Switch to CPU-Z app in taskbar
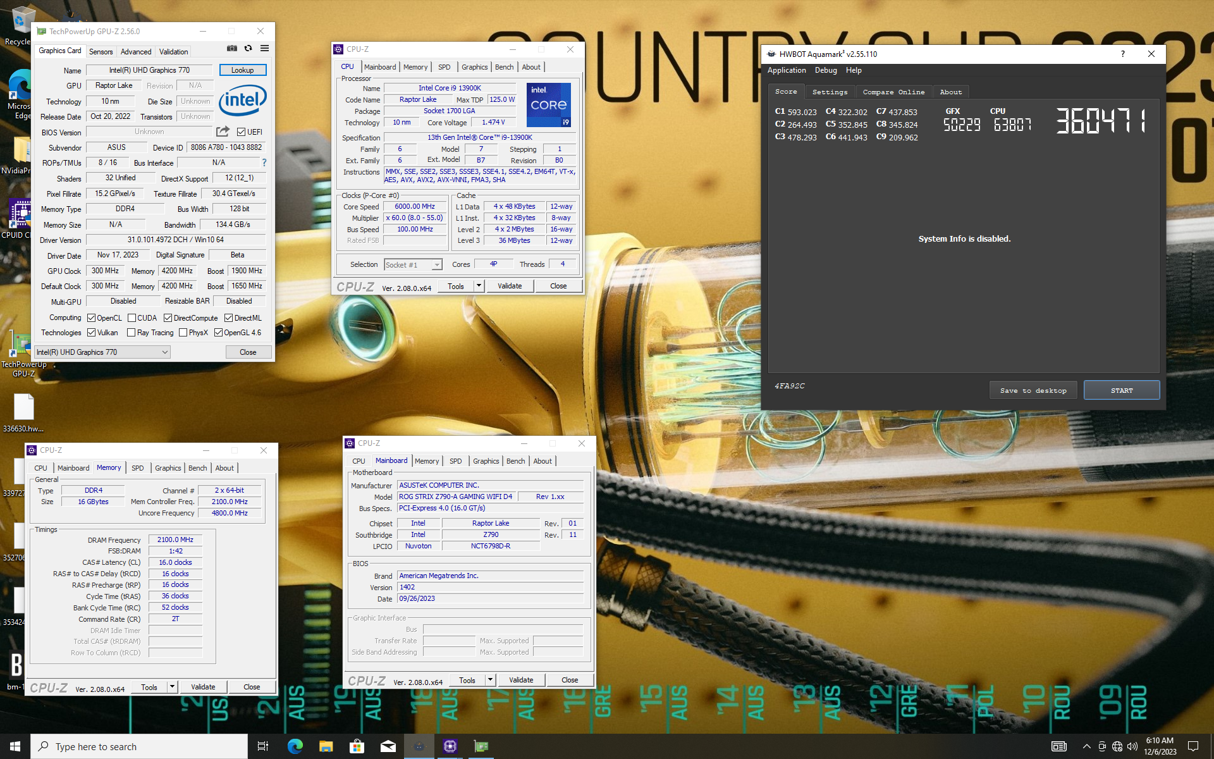This screenshot has width=1214, height=759. point(450,746)
